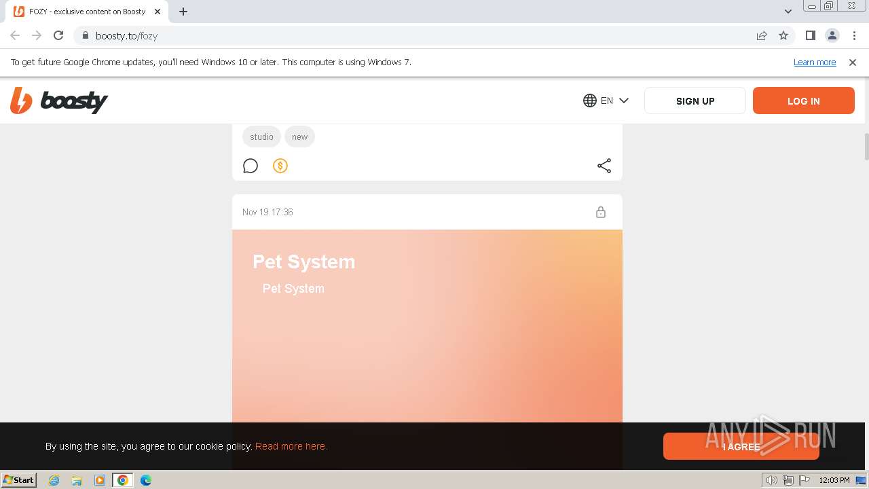Screen dimensions: 869x489
Task: Click the SIGN UP button
Action: click(695, 101)
